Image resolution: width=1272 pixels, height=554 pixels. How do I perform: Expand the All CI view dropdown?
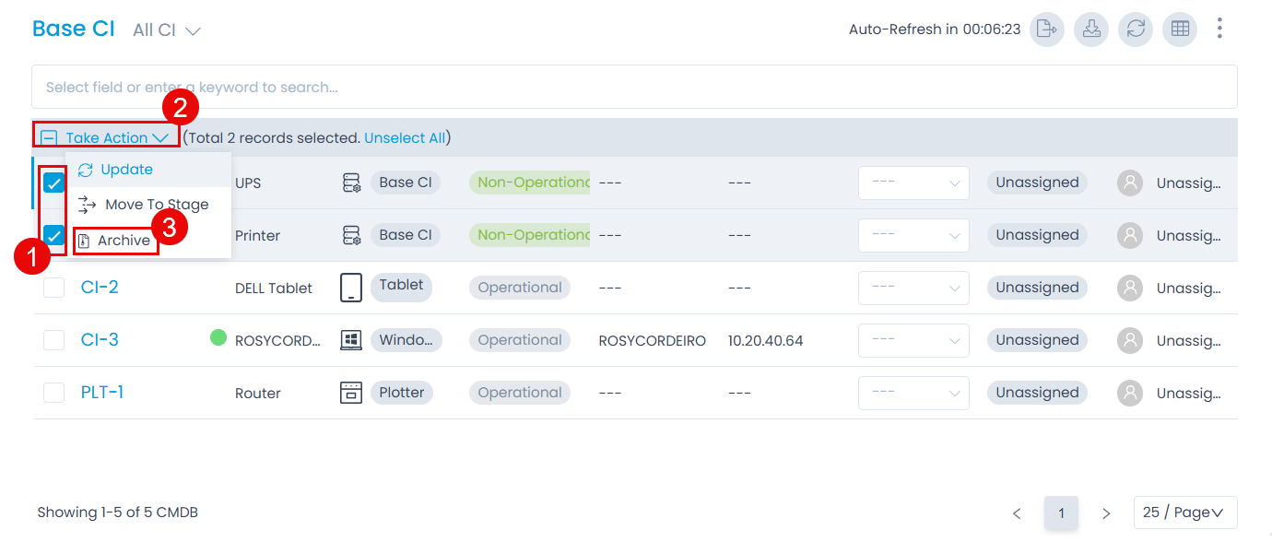pyautogui.click(x=167, y=30)
